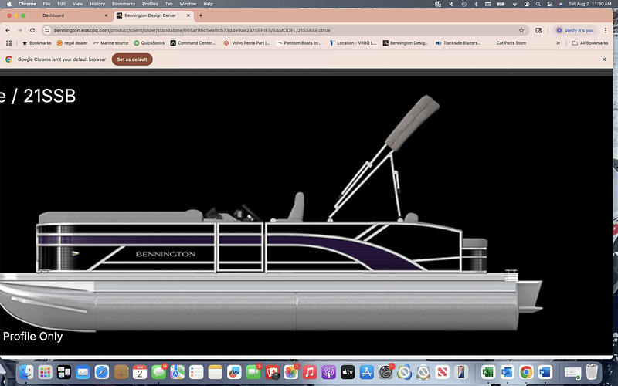The height and width of the screenshot is (386, 618).
Task: Open the All Bookmarks folder
Action: click(589, 43)
